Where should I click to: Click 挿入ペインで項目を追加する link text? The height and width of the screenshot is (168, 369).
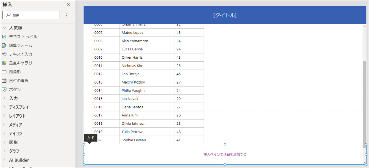pos(225,154)
